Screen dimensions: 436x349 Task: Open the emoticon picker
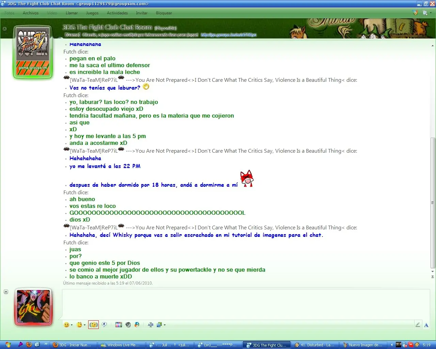pos(66,325)
